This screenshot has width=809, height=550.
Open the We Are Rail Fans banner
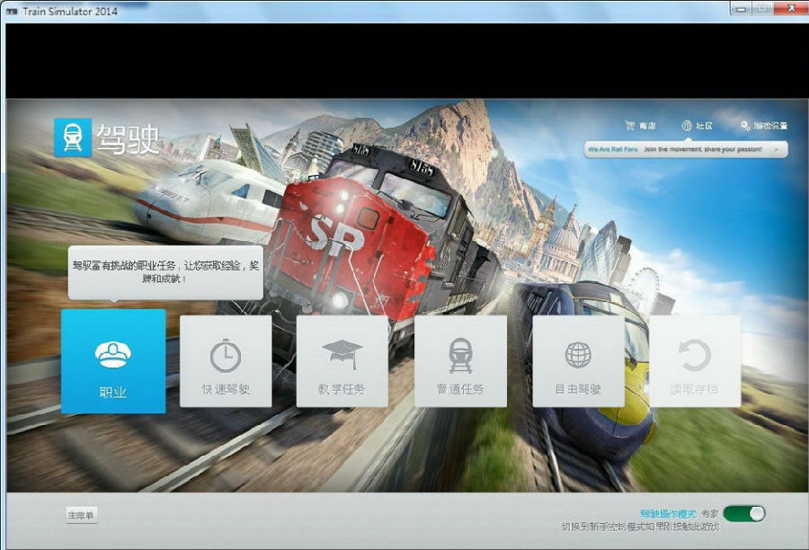[x=686, y=149]
